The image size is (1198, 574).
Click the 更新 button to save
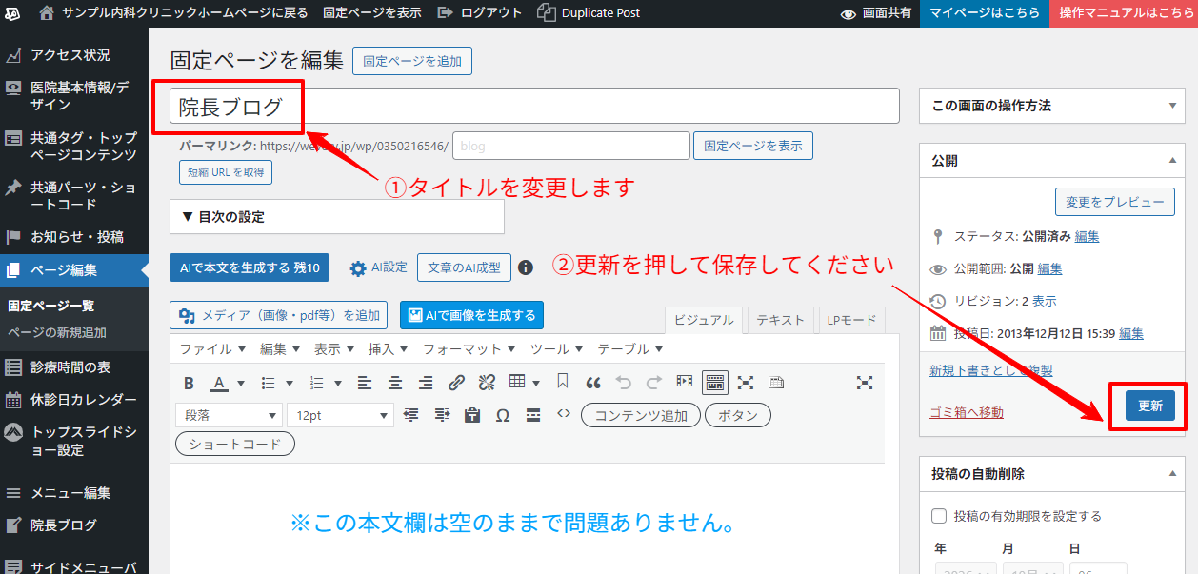pos(1149,406)
